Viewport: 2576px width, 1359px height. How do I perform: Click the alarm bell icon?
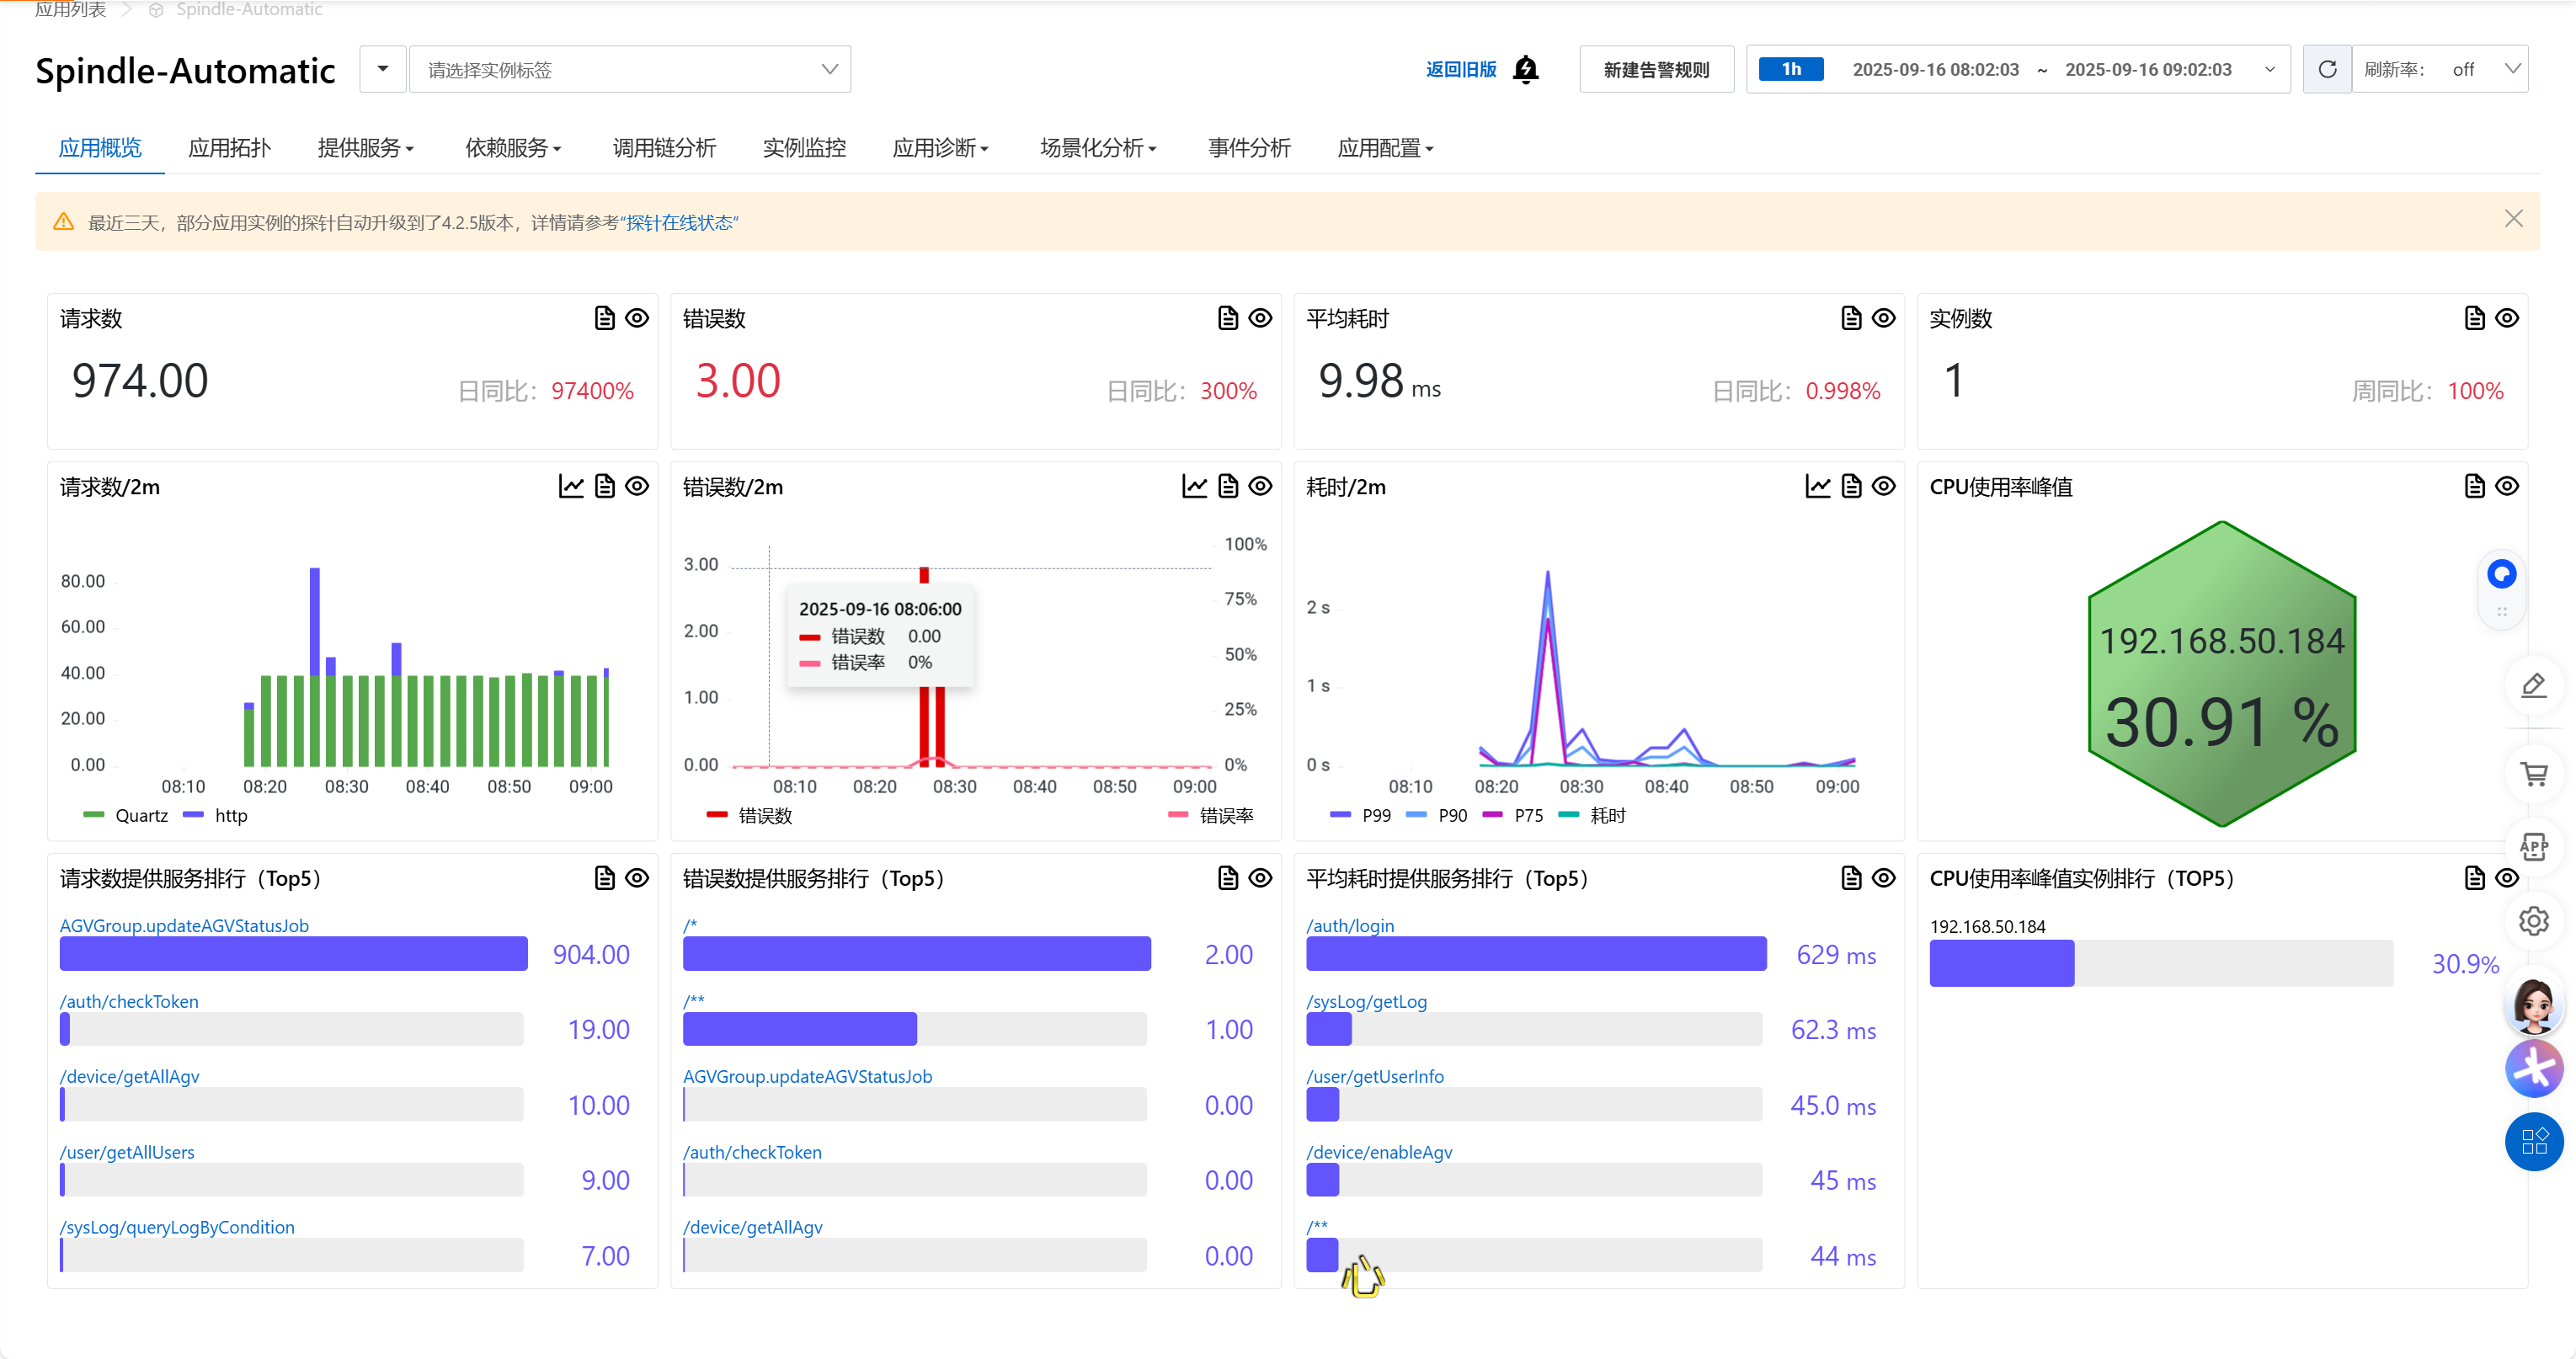click(1525, 69)
